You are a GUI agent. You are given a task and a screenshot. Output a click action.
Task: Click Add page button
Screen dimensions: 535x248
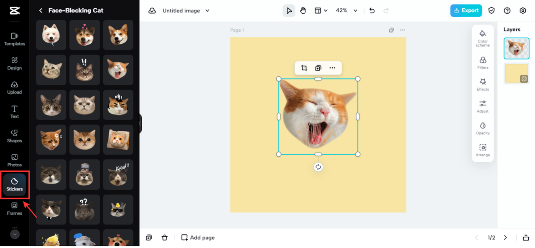coord(198,238)
